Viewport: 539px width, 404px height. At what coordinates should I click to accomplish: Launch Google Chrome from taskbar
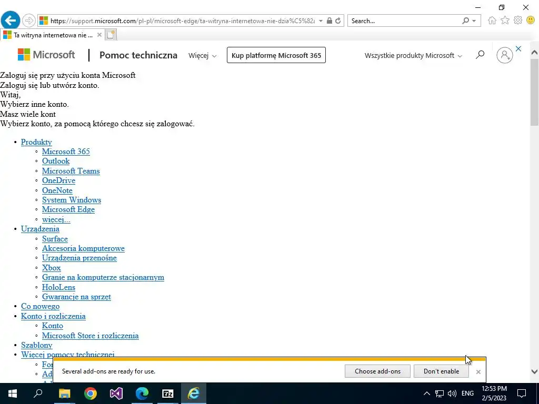tap(91, 393)
